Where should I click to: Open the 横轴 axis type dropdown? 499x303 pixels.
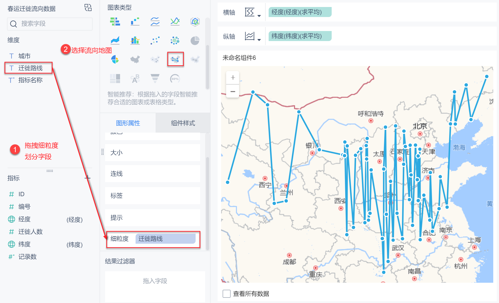[x=253, y=13]
